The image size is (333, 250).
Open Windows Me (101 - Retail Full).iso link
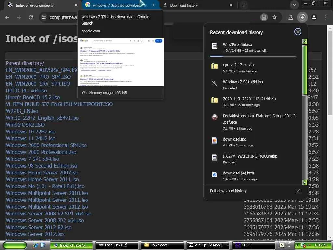[45, 186]
